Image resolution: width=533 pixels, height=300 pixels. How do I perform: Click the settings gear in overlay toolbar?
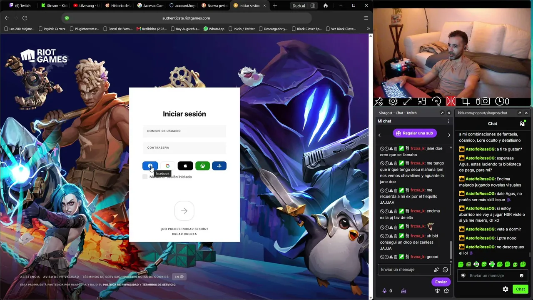coord(393,101)
